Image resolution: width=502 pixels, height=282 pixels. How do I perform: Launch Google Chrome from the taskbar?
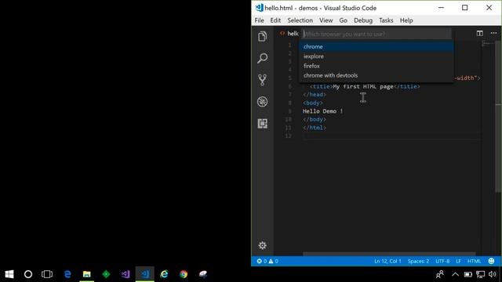[x=184, y=274]
